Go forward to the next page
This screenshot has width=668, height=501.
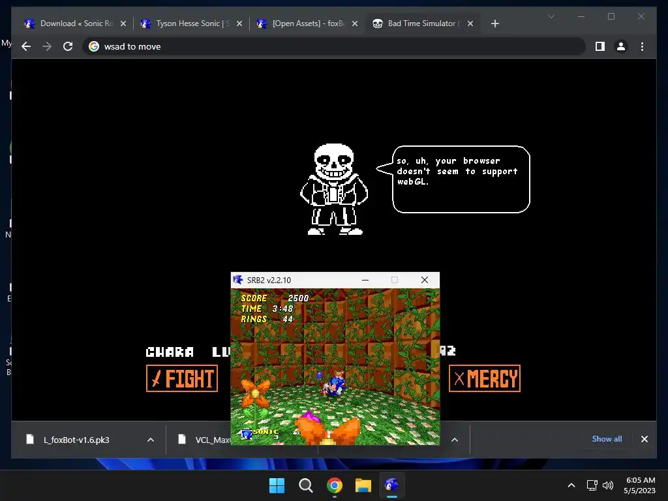point(47,46)
